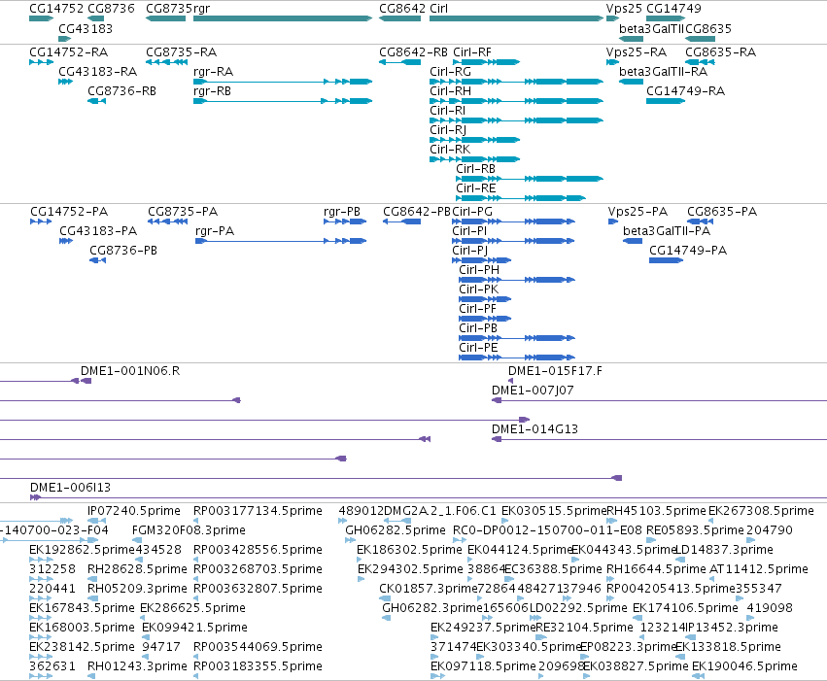The height and width of the screenshot is (681, 827).
Task: Click protein label CG8642-PB
Action: click(x=417, y=212)
